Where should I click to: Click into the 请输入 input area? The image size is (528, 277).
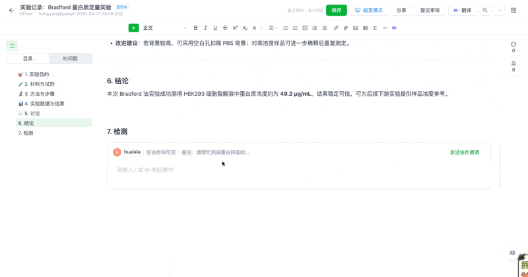[264, 170]
